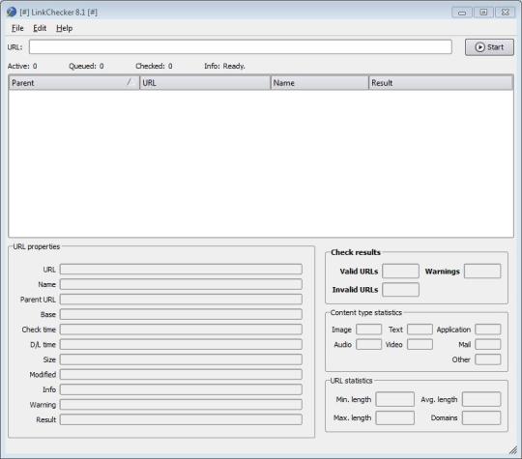This screenshot has height=459, width=522.
Task: Click the Domains statistics box
Action: (x=481, y=417)
